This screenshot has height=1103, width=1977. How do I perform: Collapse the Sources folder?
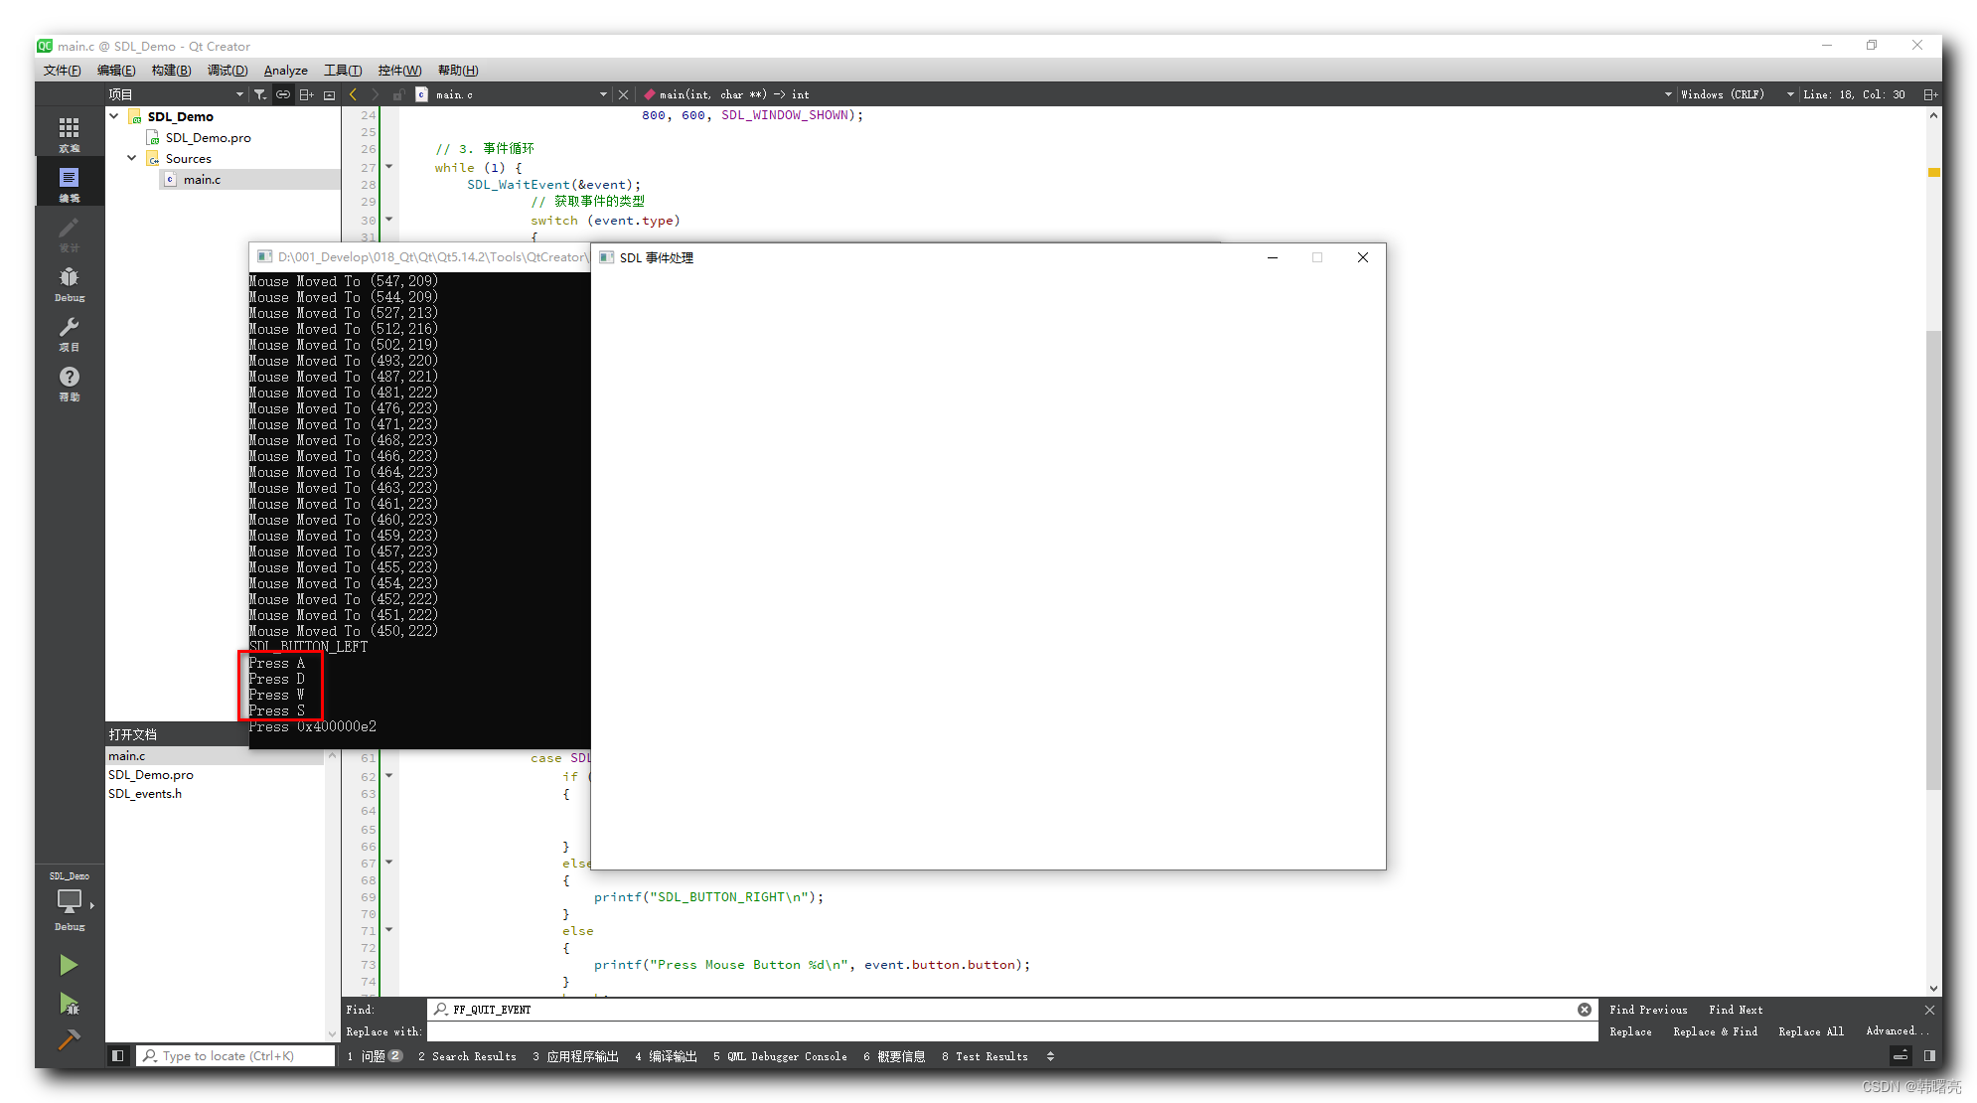click(x=131, y=158)
